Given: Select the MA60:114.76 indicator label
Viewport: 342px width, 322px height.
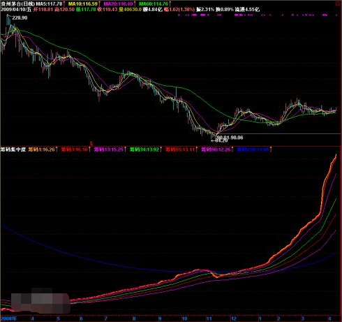Looking at the screenshot, I should [x=154, y=4].
